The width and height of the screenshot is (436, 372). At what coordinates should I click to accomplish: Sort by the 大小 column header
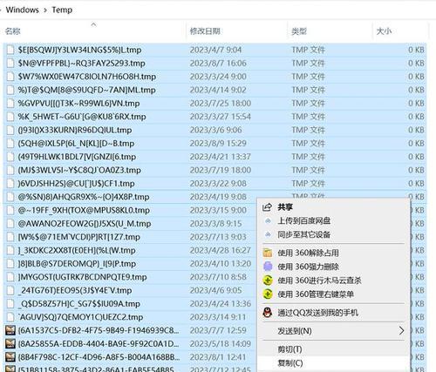coord(384,31)
